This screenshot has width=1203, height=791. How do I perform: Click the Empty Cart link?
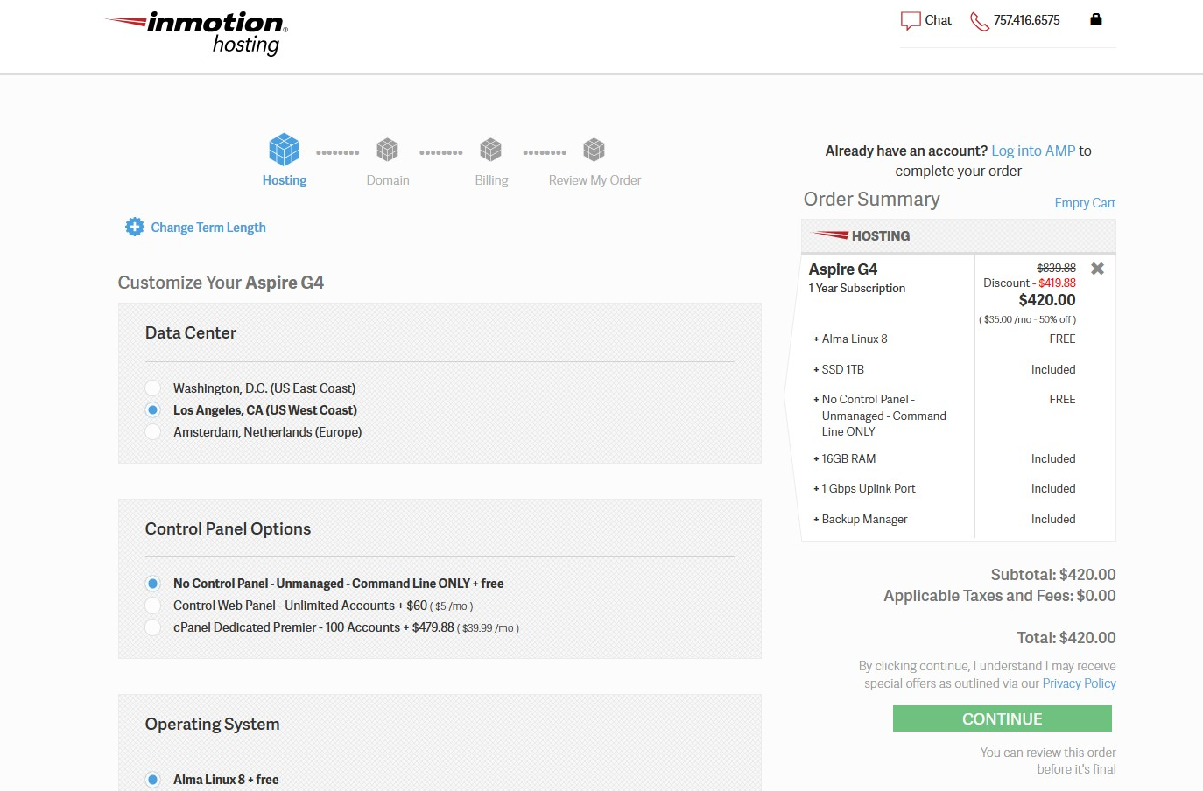1085,203
